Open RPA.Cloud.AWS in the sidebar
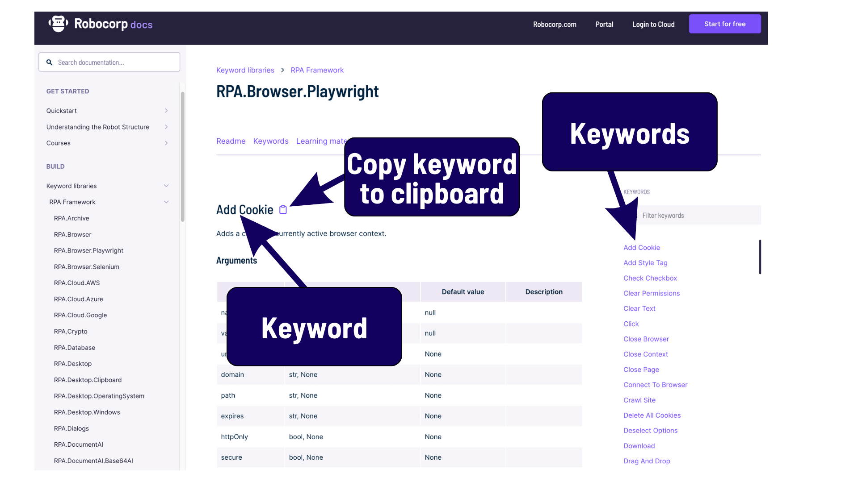The width and height of the screenshot is (858, 482). (x=77, y=283)
